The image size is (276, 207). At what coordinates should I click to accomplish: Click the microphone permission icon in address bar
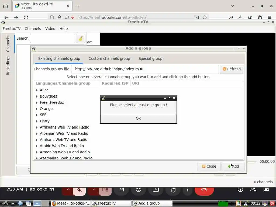click(73, 18)
